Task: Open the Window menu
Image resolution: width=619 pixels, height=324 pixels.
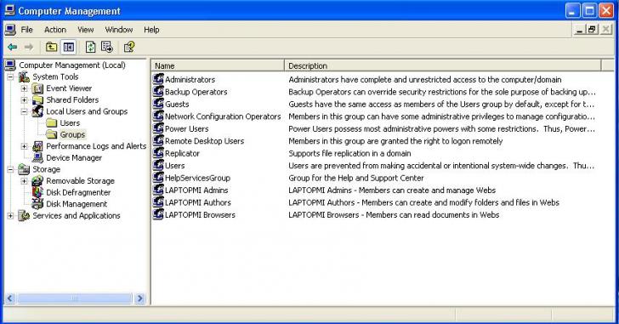Action: [119, 30]
